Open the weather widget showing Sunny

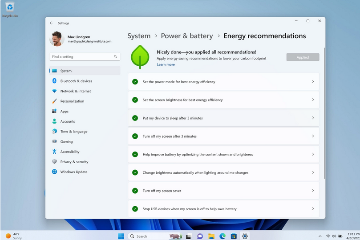click(x=14, y=236)
